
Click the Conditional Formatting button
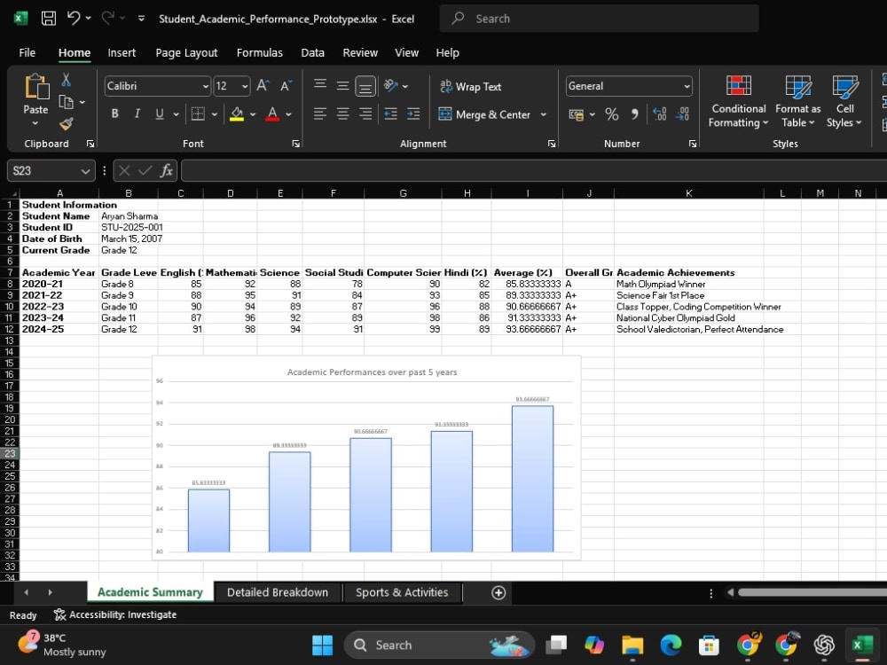pyautogui.click(x=738, y=102)
